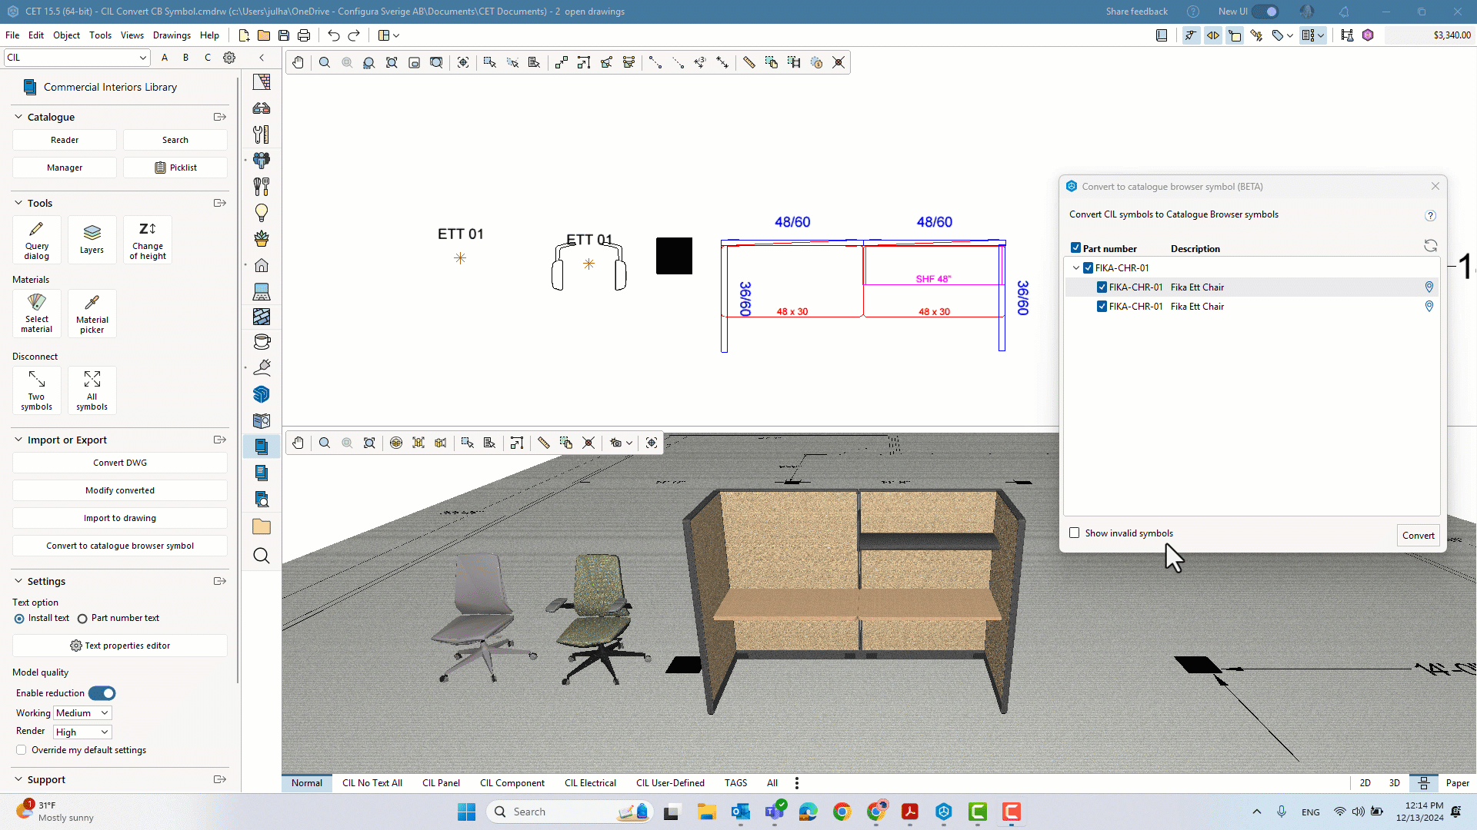
Task: Uncheck the first FIKA-CHR-01 child row
Action: 1102,287
